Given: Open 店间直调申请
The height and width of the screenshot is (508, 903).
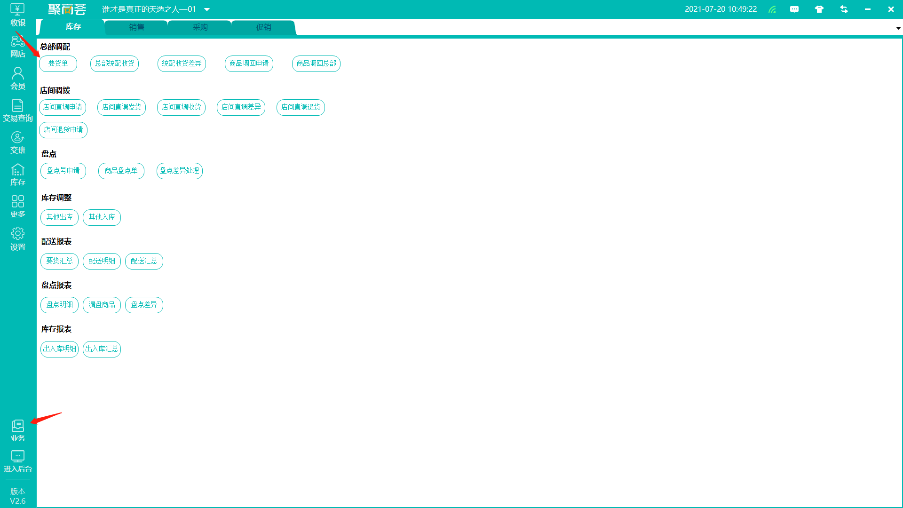Looking at the screenshot, I should click(63, 107).
